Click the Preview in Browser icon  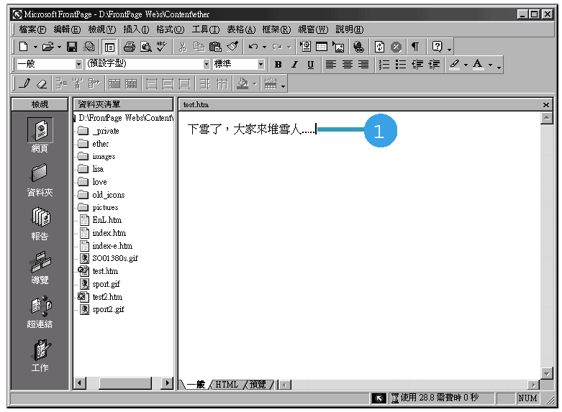click(145, 47)
